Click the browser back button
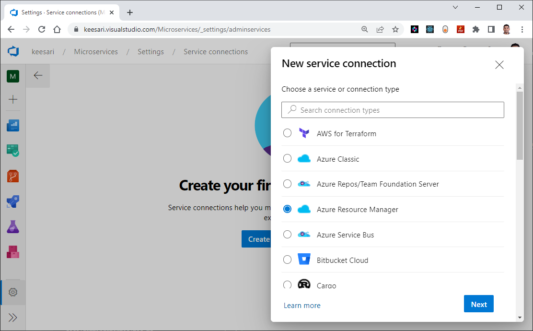The height and width of the screenshot is (331, 533). pos(11,29)
